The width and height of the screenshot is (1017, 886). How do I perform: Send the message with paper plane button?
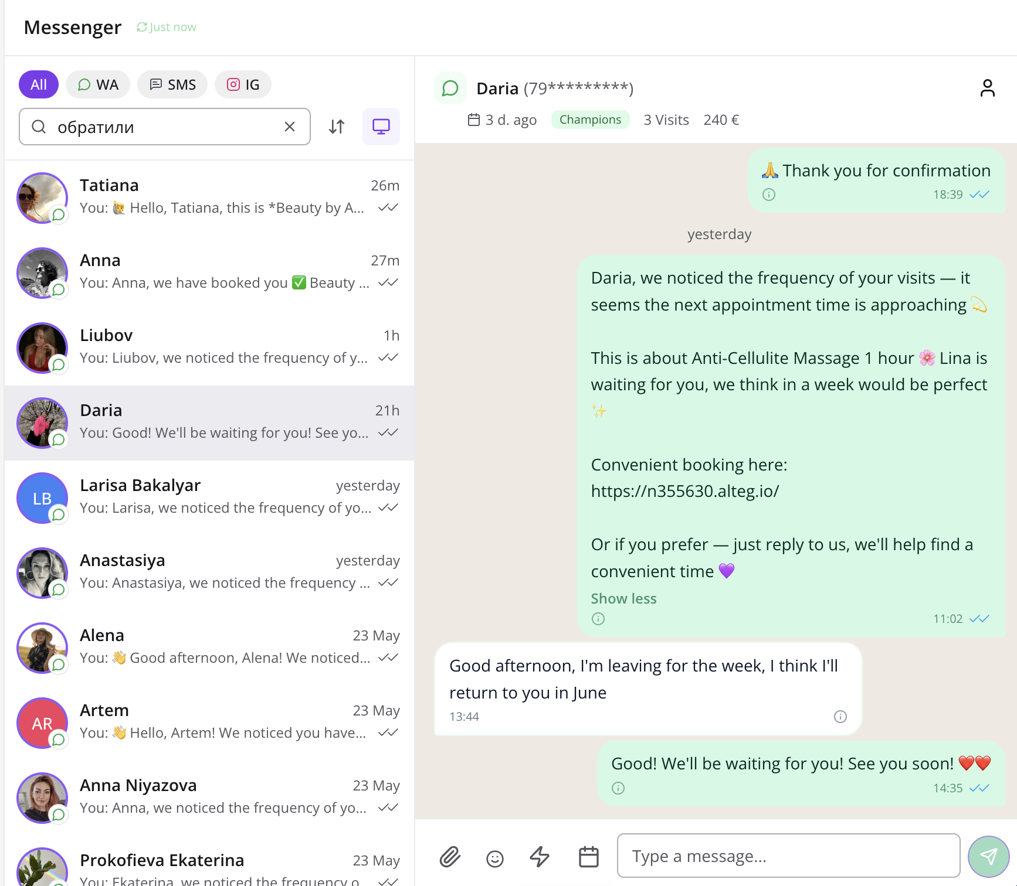(x=989, y=856)
